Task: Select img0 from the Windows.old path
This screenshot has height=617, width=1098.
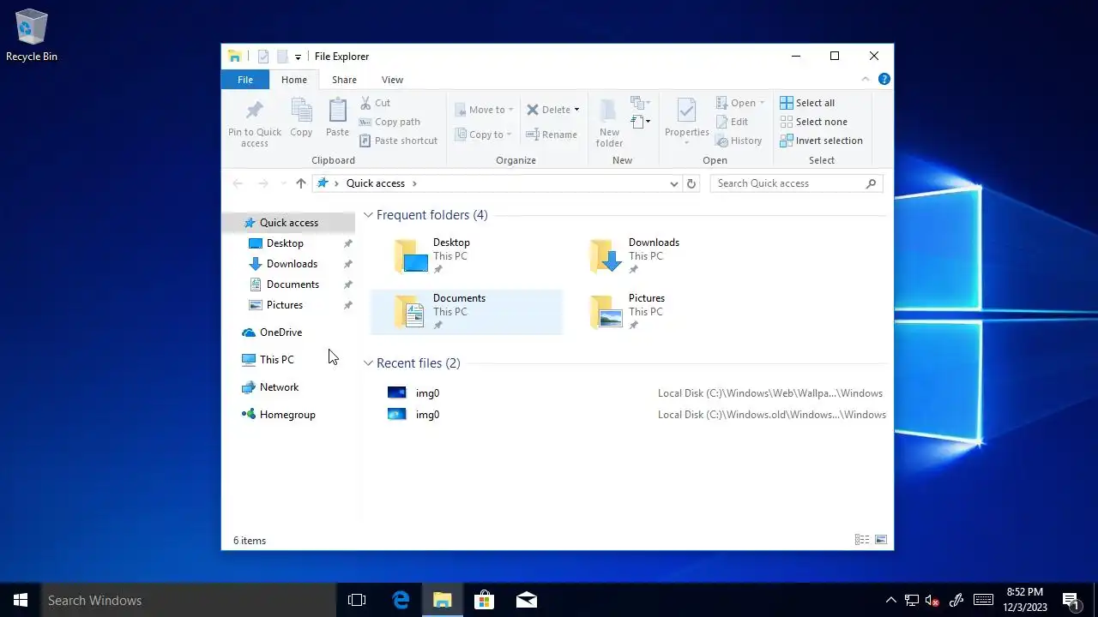Action: (x=635, y=415)
